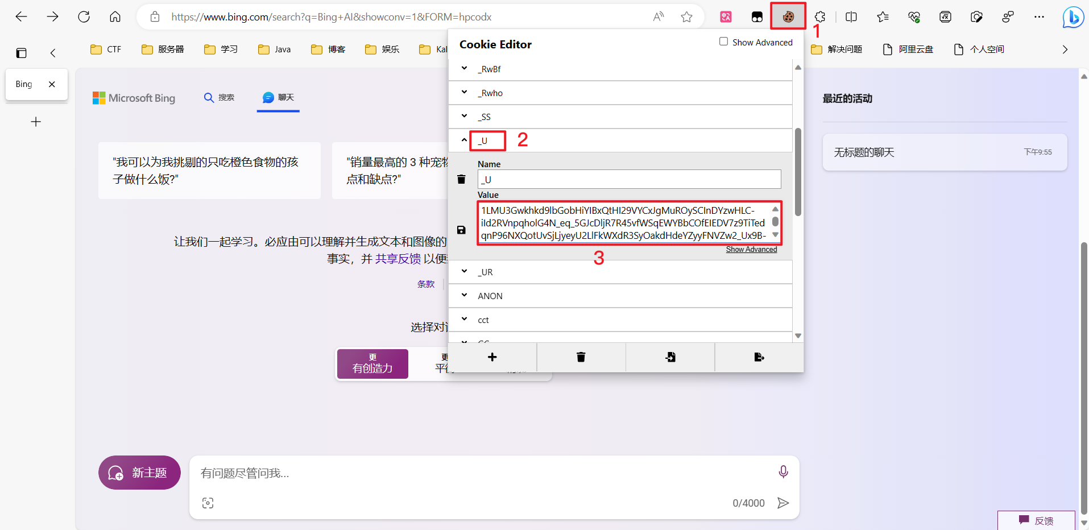Open the Cookie Editor extension icon
The height and width of the screenshot is (530, 1089).
click(x=788, y=16)
